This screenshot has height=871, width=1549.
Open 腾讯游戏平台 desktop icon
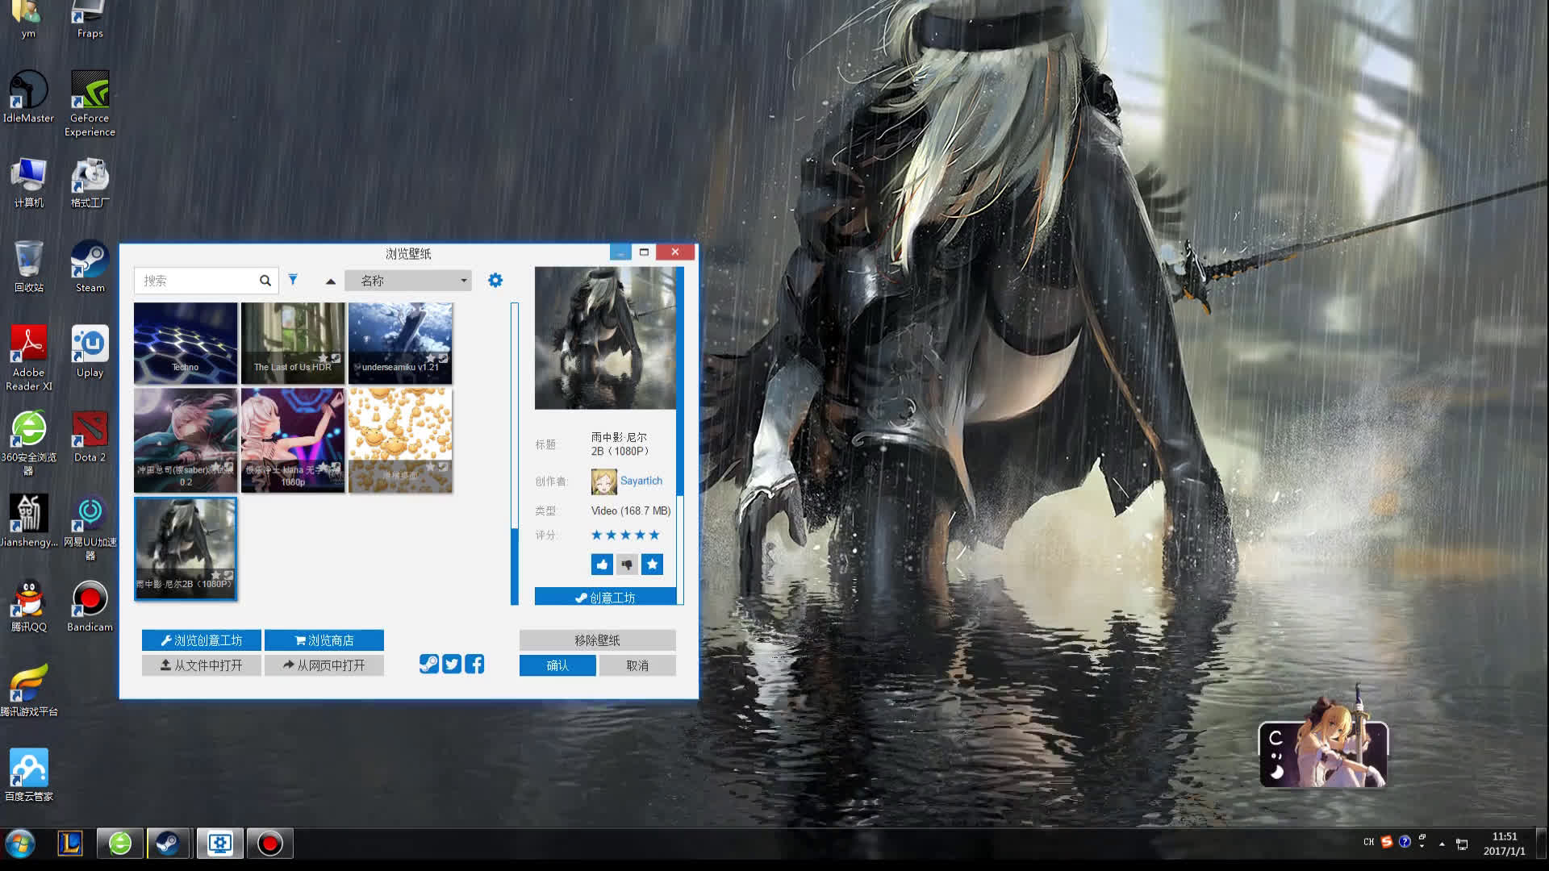[29, 690]
